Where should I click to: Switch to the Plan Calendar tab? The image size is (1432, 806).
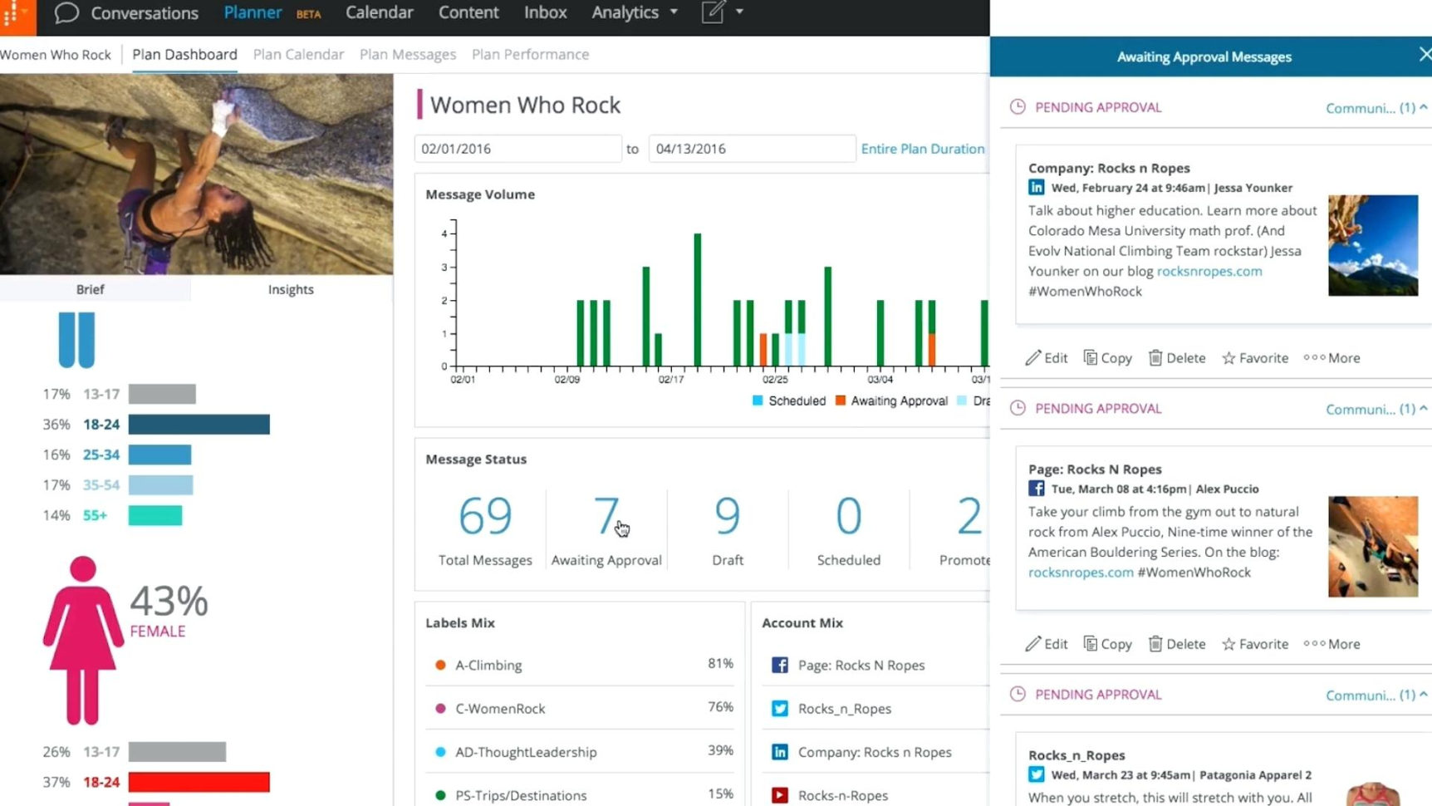coord(298,54)
